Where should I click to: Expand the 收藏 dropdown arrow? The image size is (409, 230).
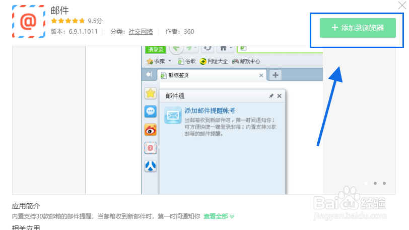[x=170, y=61]
